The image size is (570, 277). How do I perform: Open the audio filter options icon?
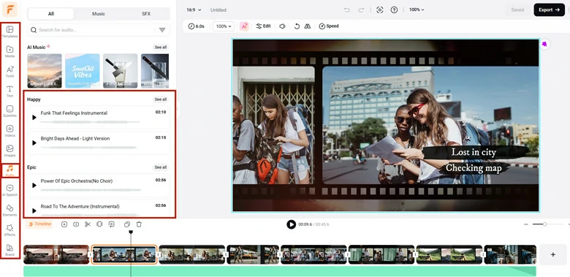pyautogui.click(x=162, y=30)
